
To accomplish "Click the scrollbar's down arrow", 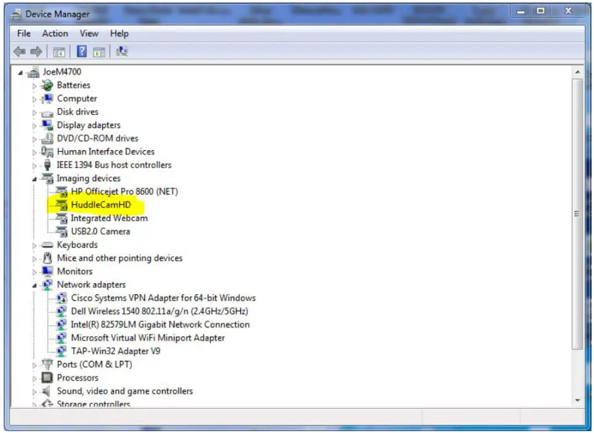I will pyautogui.click(x=578, y=402).
